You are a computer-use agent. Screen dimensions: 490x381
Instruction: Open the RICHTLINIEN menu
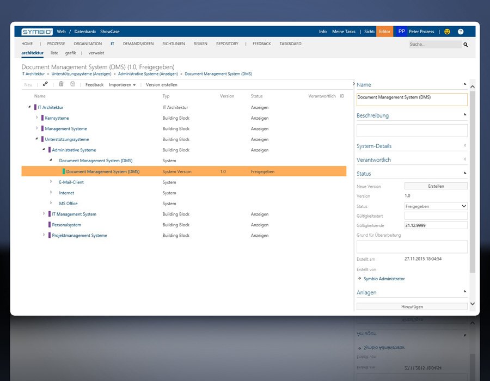pos(174,44)
